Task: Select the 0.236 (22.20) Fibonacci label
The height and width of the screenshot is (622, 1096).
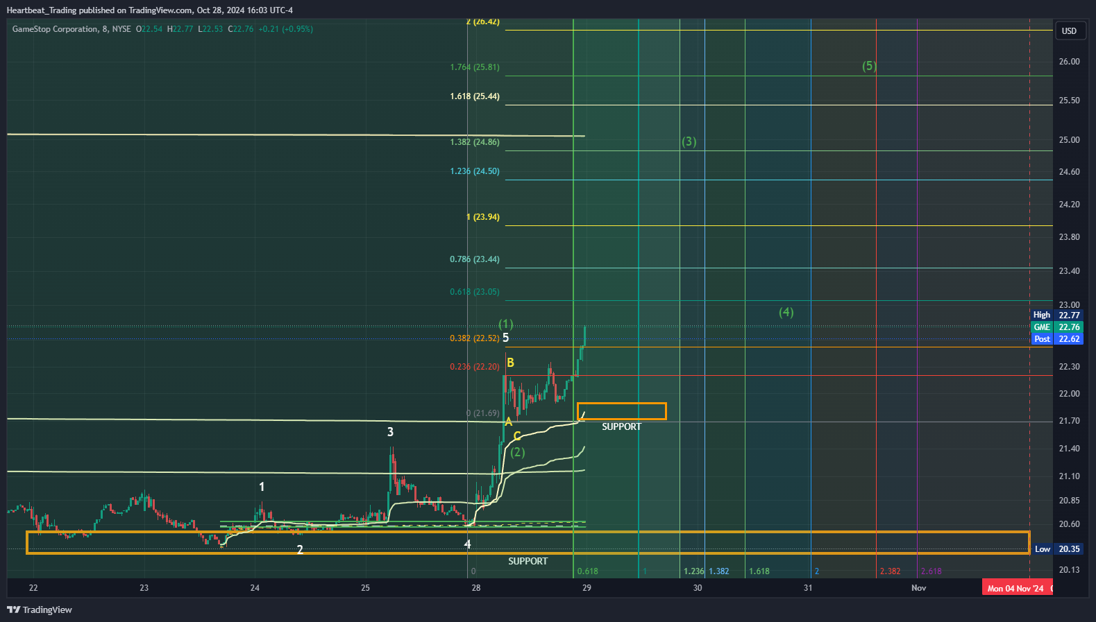Action: (x=475, y=367)
